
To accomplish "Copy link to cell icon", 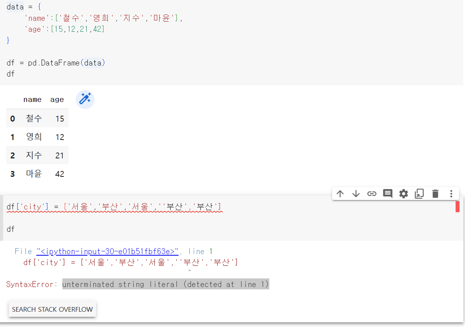I will point(372,194).
